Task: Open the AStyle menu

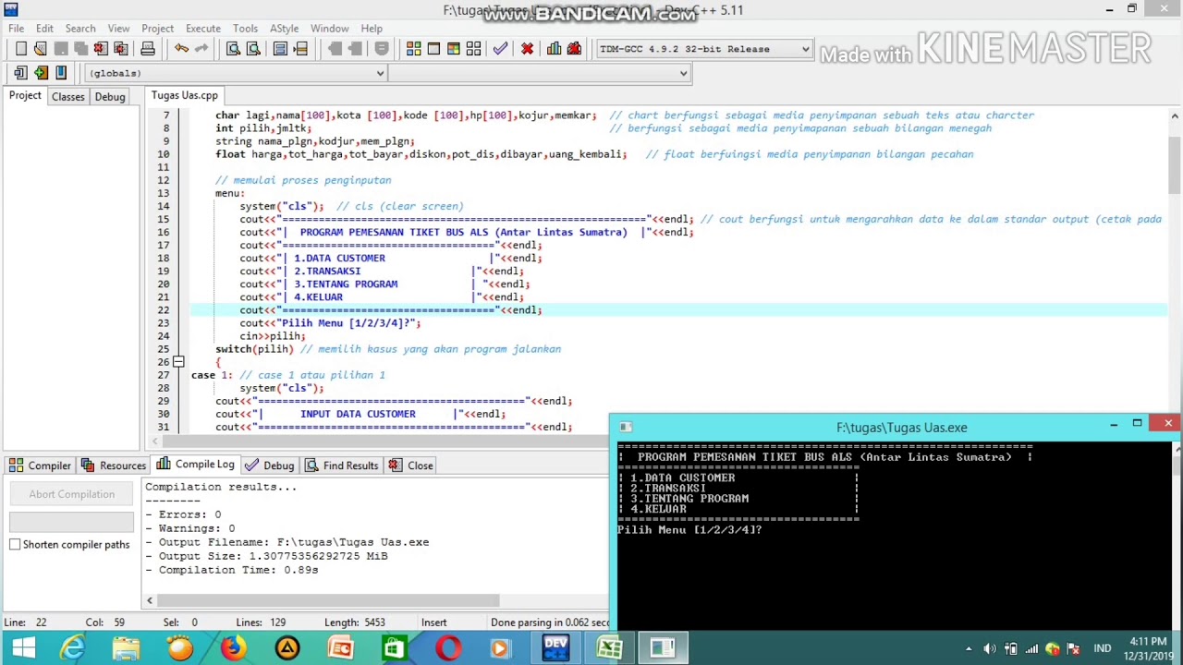Action: tap(284, 29)
